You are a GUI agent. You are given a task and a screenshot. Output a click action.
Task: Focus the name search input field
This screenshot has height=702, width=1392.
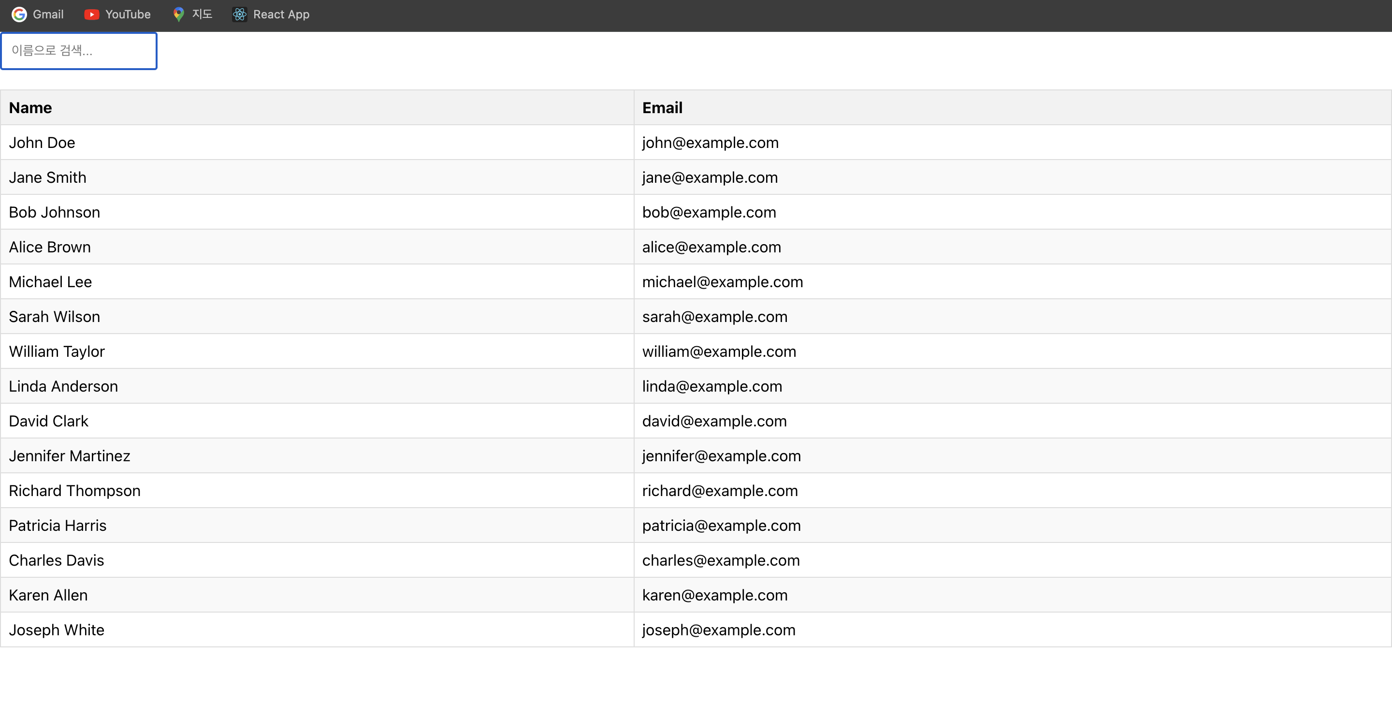[x=79, y=51]
